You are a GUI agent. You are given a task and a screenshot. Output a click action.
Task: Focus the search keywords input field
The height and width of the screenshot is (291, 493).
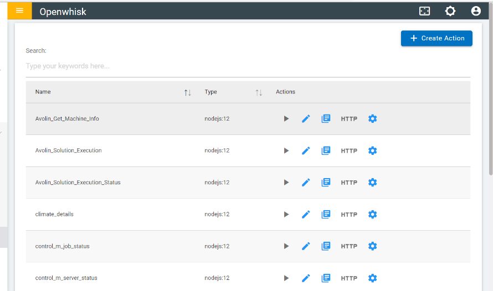(x=248, y=66)
